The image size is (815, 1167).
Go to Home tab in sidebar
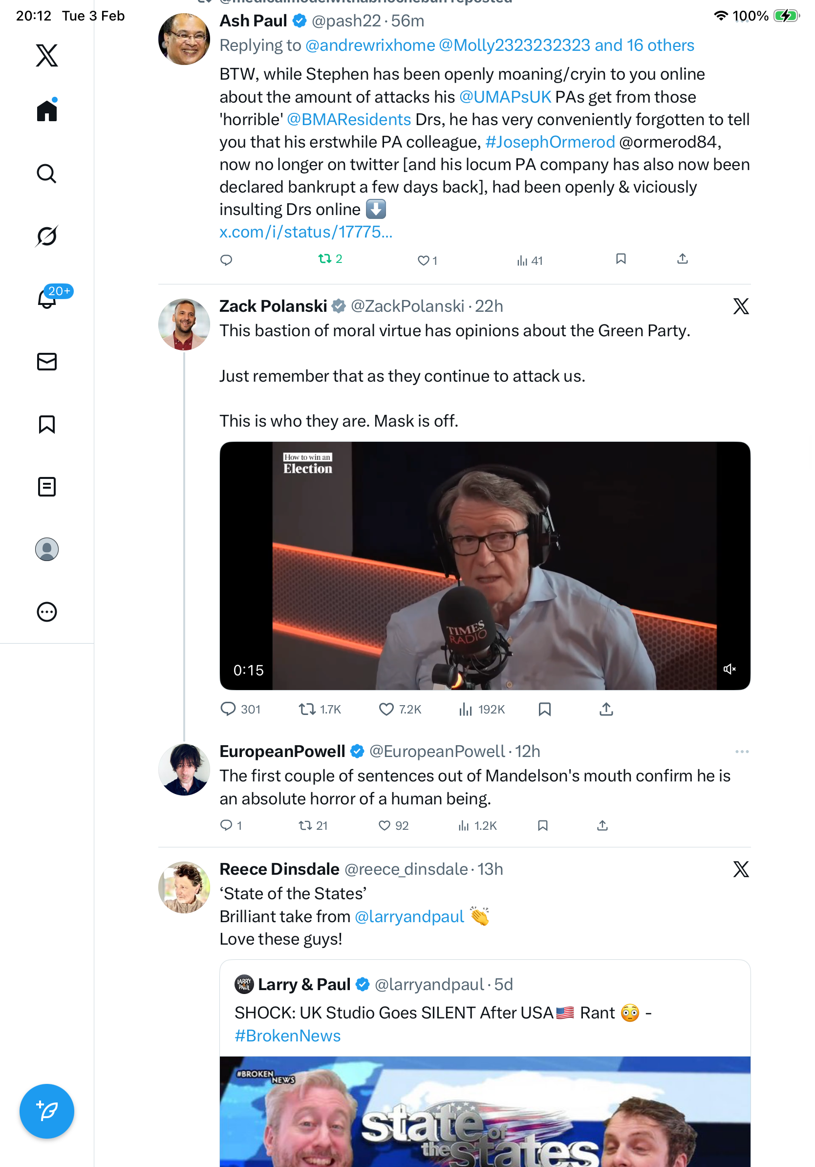[x=47, y=111]
